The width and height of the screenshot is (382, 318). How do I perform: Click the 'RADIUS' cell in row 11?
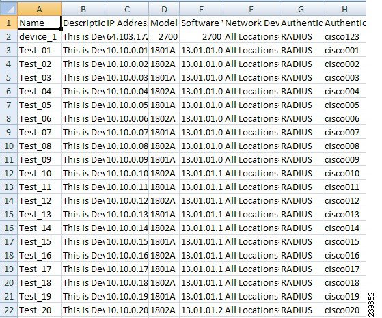click(x=301, y=159)
